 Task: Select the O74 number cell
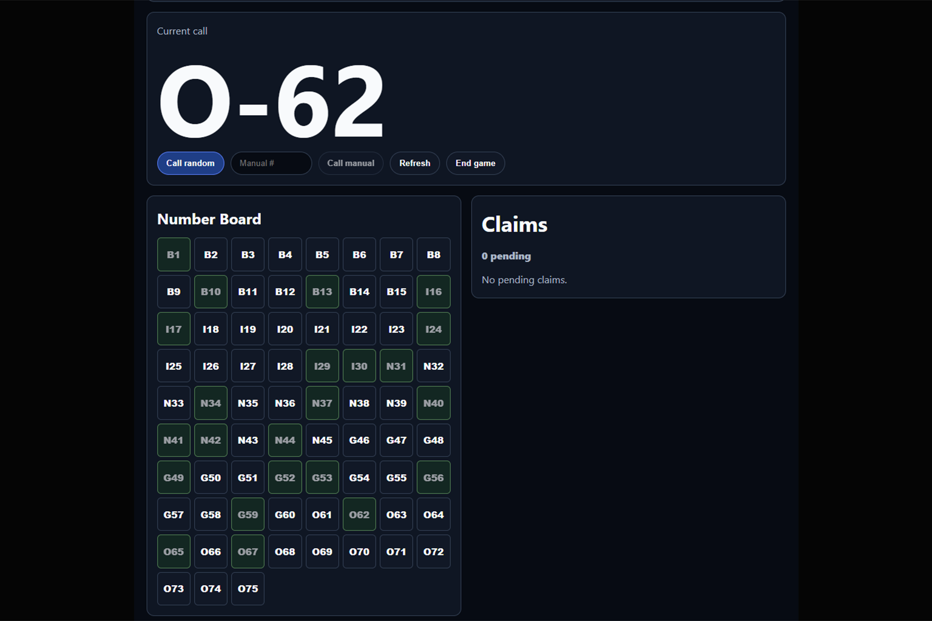211,588
